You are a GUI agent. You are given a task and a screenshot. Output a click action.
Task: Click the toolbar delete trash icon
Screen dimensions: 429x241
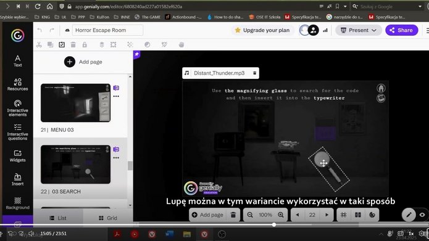(x=73, y=44)
